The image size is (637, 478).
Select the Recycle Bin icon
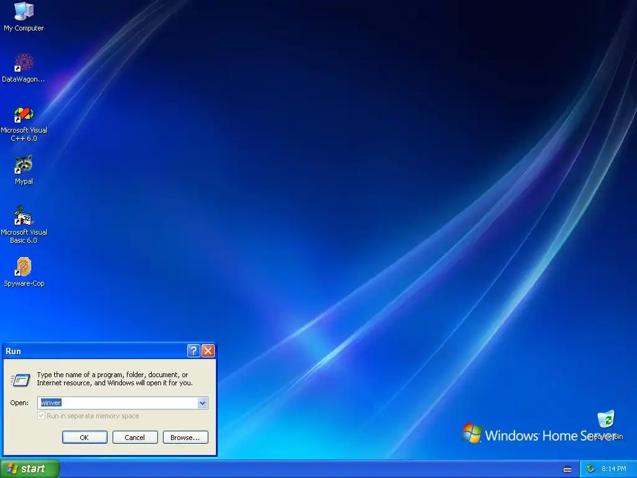[606, 424]
